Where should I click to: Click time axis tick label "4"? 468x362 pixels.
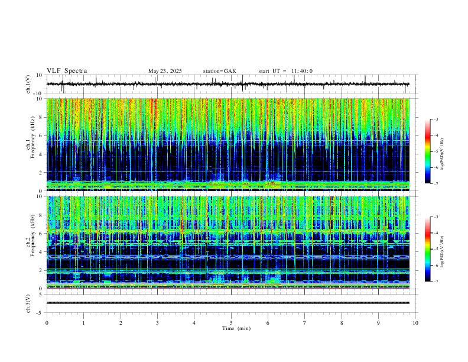pyautogui.click(x=194, y=323)
